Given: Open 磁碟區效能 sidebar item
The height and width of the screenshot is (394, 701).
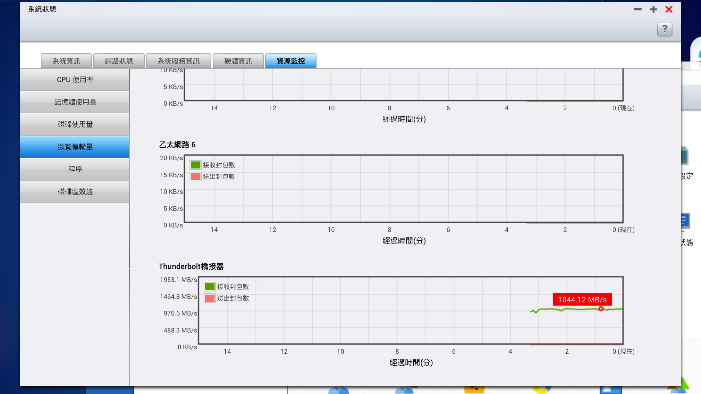Looking at the screenshot, I should tap(75, 192).
